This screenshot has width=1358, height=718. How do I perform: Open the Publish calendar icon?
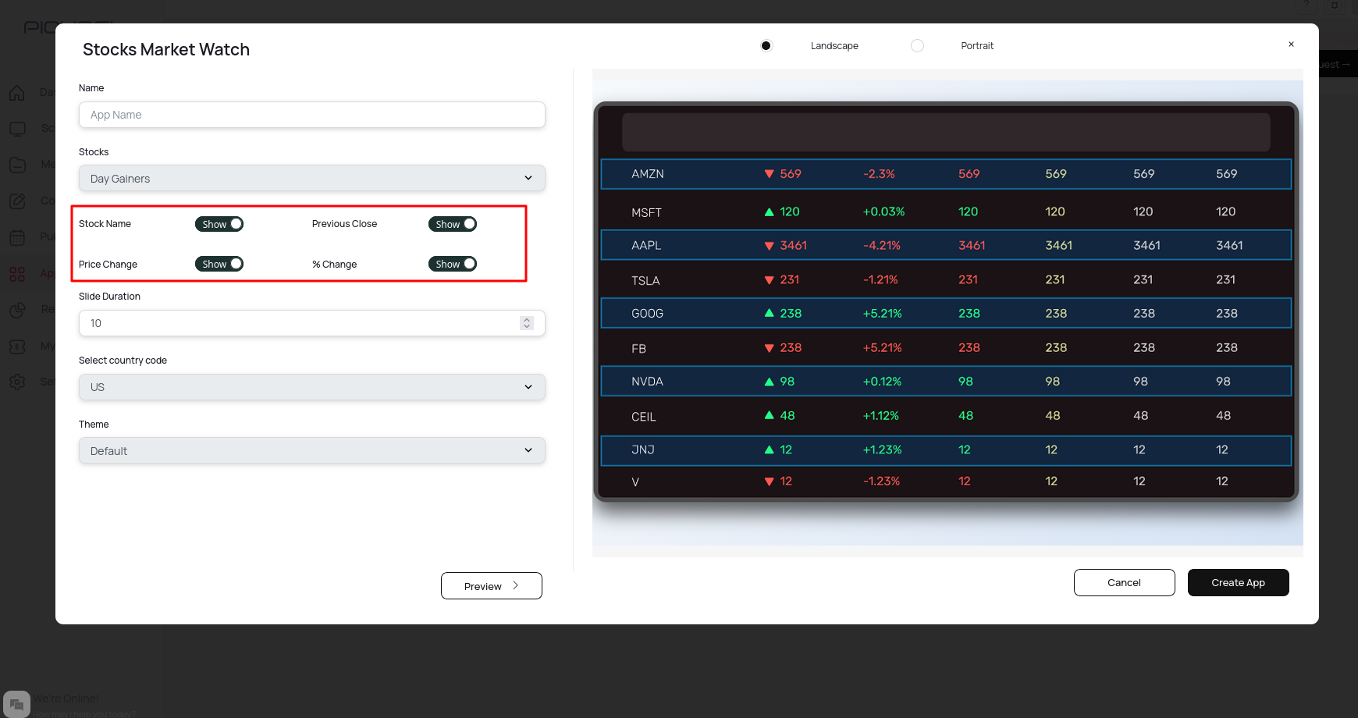tap(17, 236)
